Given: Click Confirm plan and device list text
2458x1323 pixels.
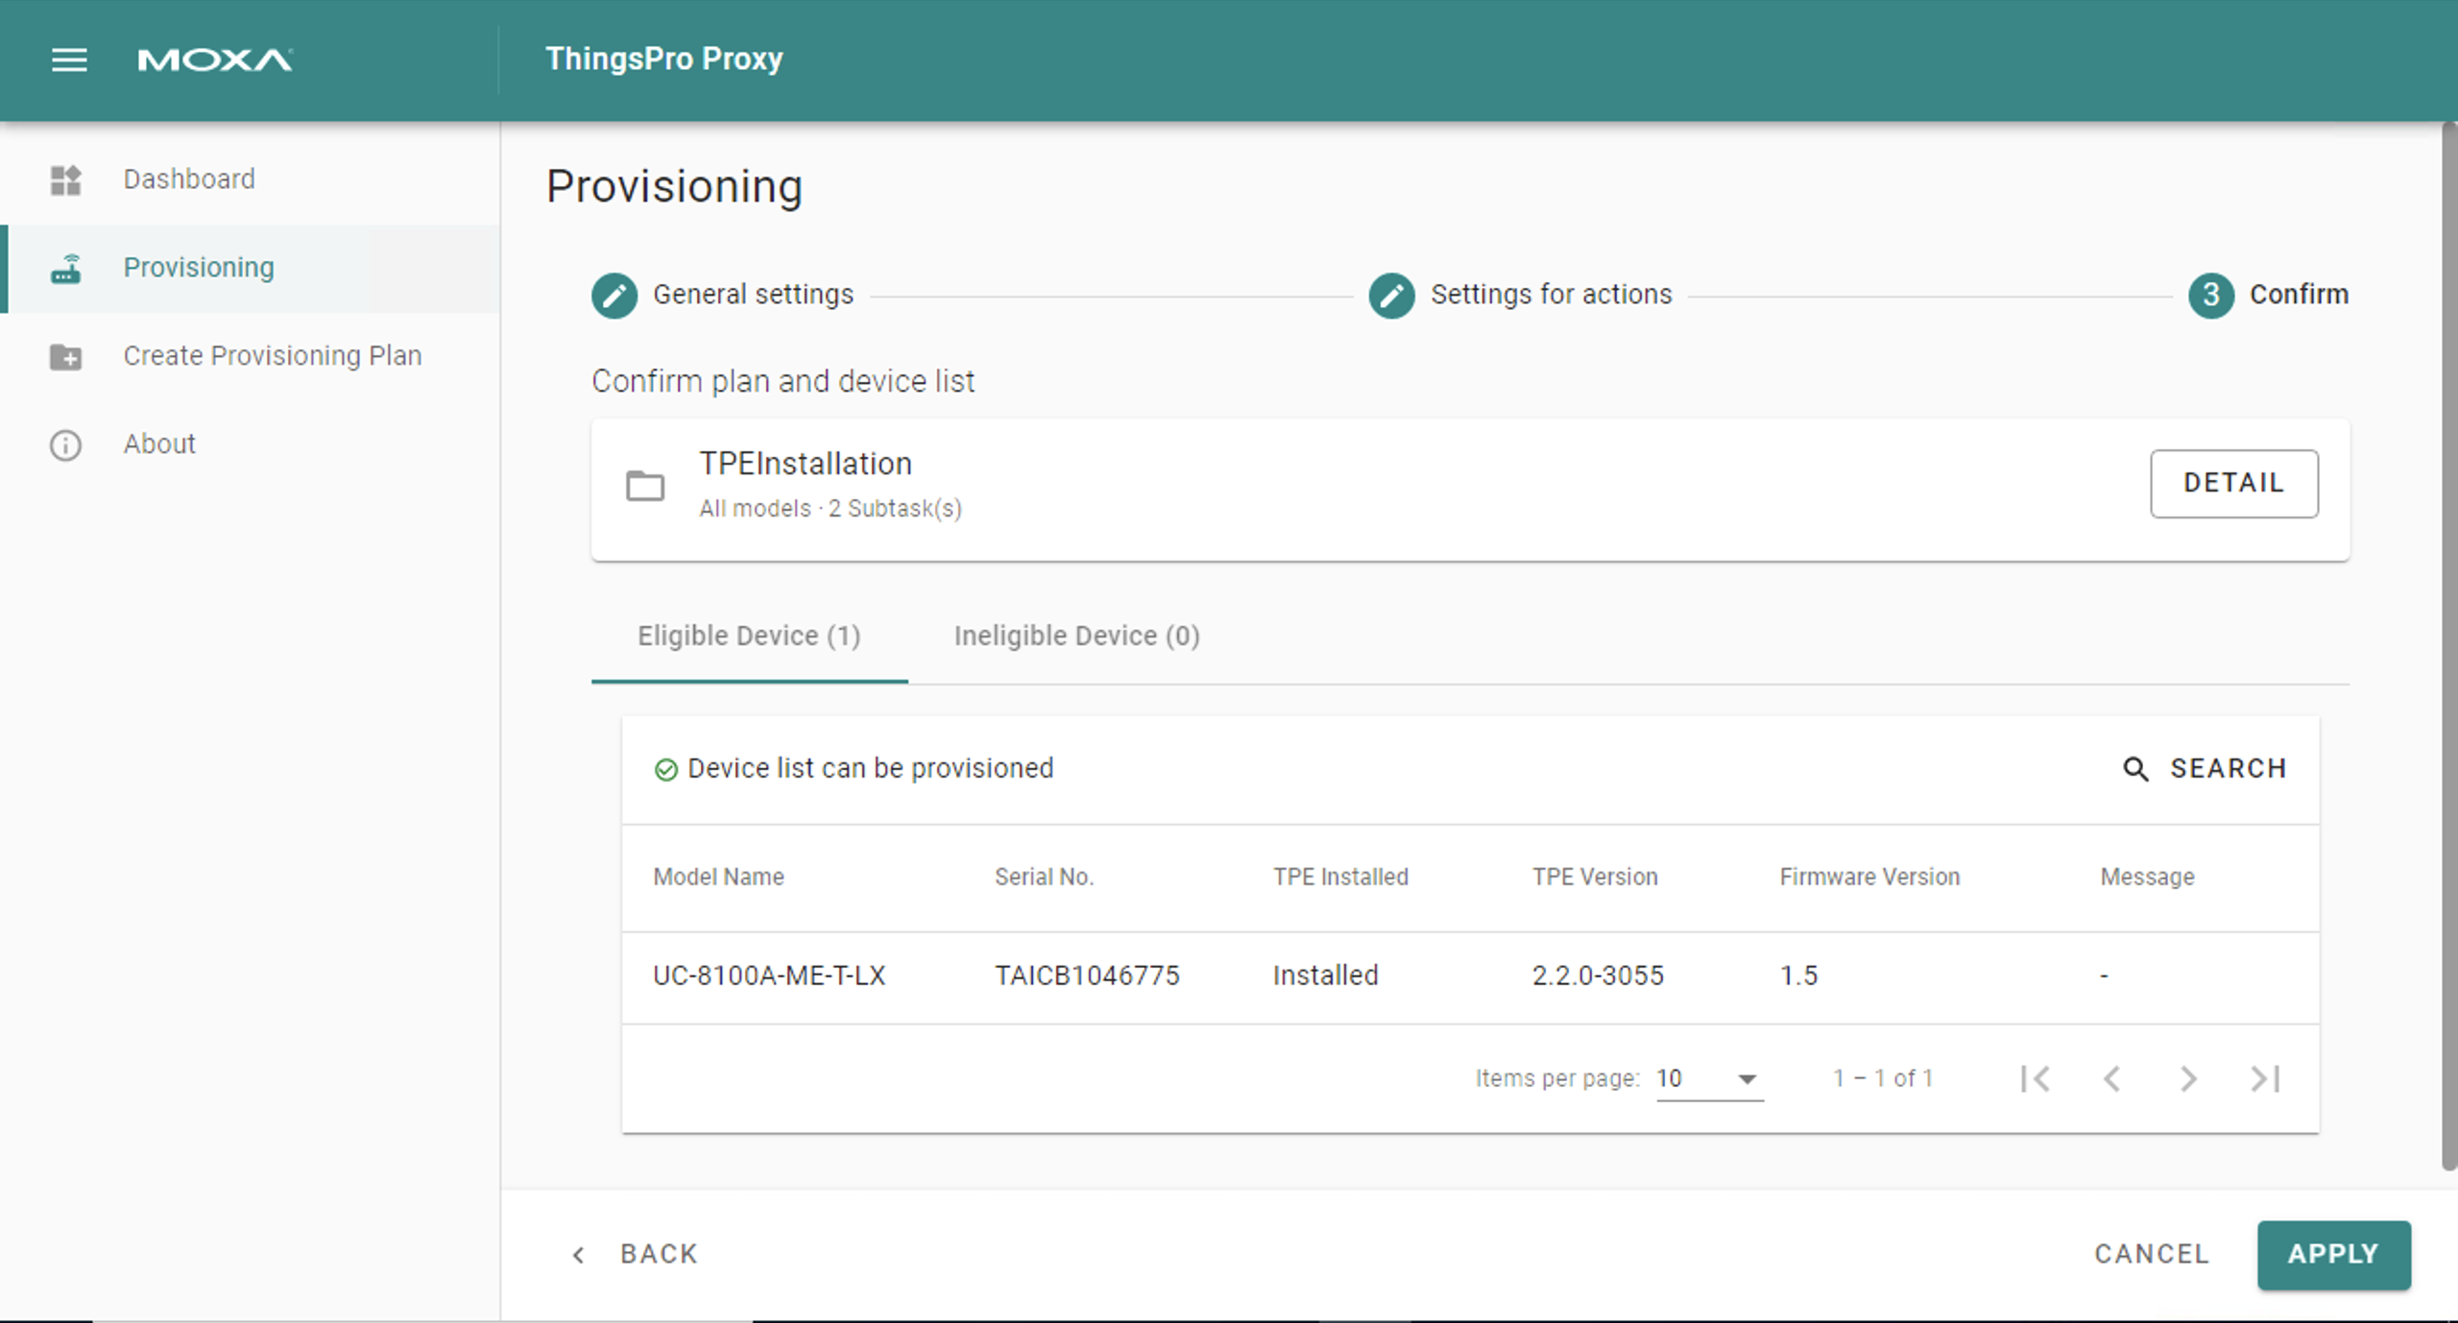Looking at the screenshot, I should click(x=783, y=382).
